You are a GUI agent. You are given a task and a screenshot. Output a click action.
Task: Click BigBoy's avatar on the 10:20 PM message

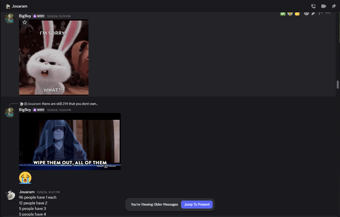tap(10, 112)
